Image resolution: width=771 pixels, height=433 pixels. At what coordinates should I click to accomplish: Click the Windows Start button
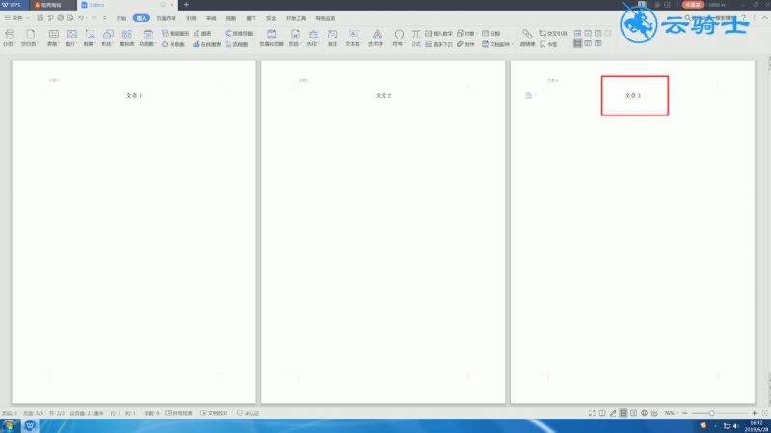point(10,425)
